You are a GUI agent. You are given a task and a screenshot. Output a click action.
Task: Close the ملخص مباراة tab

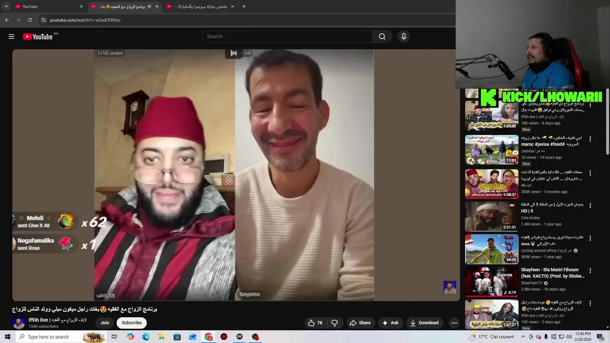click(x=233, y=7)
